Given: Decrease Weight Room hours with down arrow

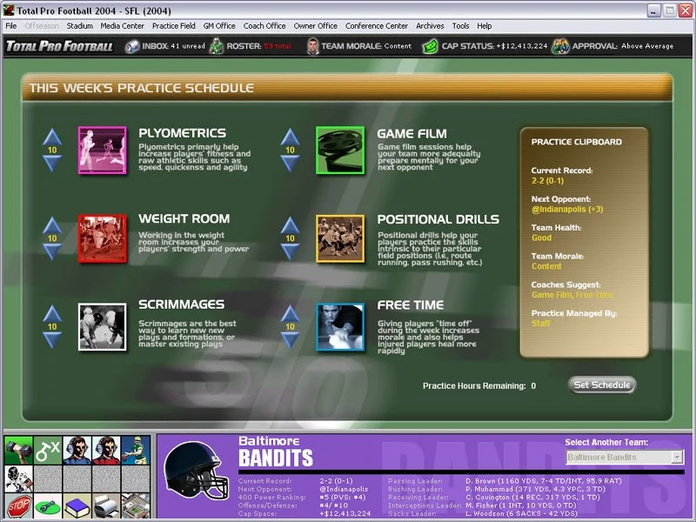Looking at the screenshot, I should (x=52, y=251).
